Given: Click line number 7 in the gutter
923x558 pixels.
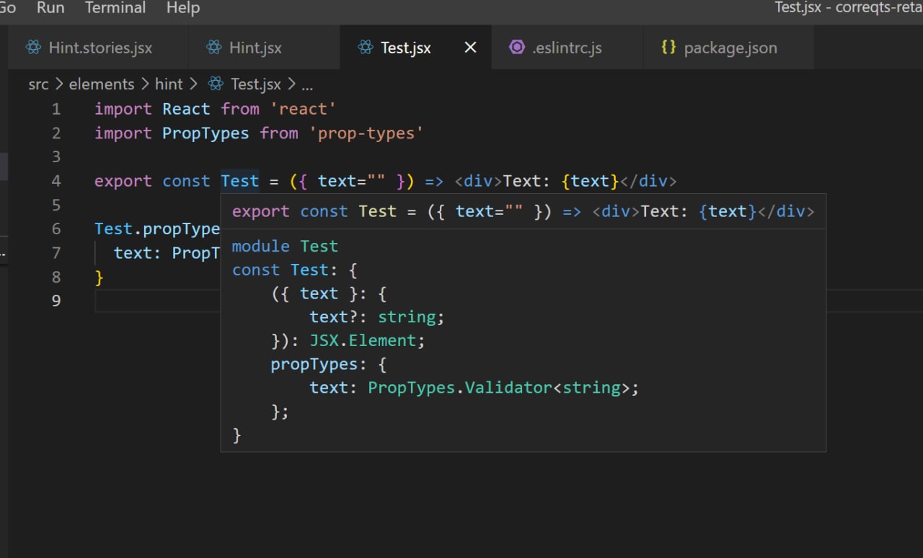Looking at the screenshot, I should tap(56, 253).
